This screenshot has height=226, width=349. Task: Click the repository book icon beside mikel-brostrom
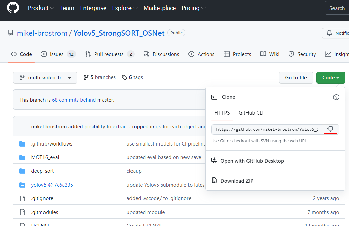(x=11, y=33)
